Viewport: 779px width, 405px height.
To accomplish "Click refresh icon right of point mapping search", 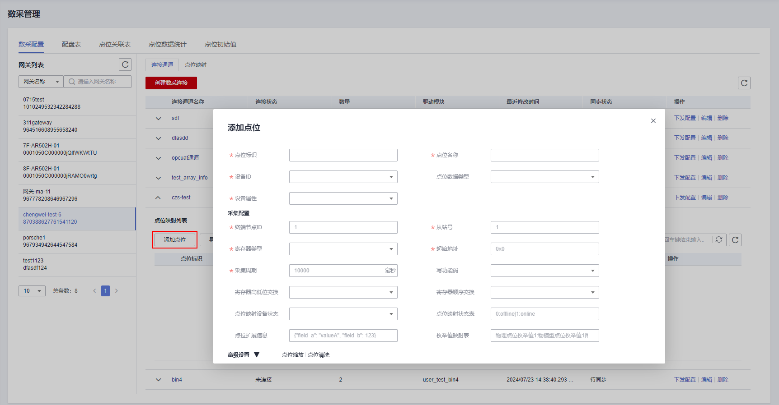I will (x=735, y=240).
